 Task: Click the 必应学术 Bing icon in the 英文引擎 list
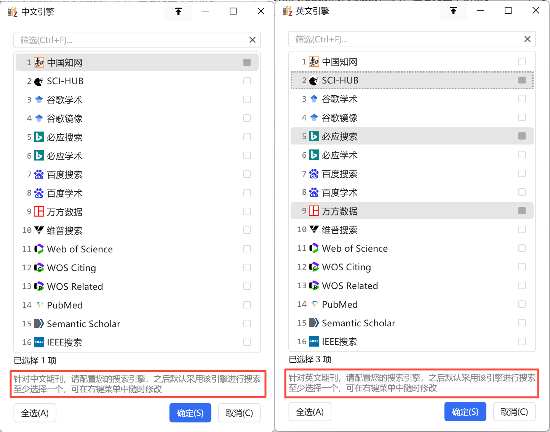[314, 155]
